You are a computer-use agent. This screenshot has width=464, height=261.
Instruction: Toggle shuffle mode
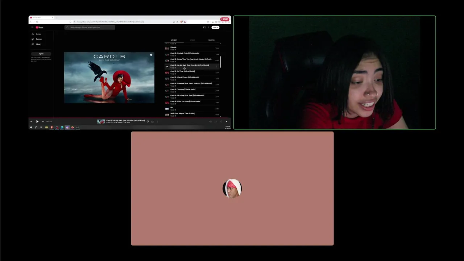(221, 121)
